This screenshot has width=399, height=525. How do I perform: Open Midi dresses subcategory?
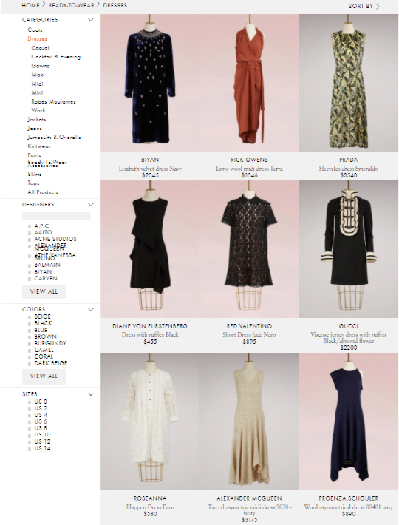(x=37, y=84)
